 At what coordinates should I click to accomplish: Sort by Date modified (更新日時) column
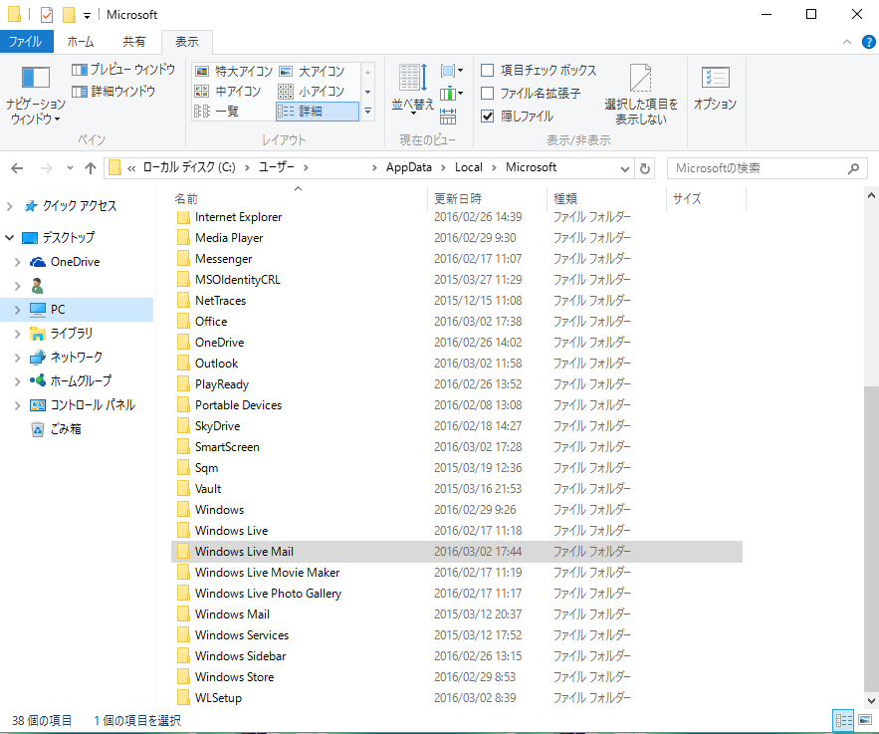click(x=487, y=198)
